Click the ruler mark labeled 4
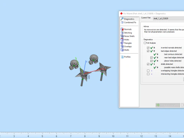This screenshot has width=184, height=138. (x=28, y=136)
